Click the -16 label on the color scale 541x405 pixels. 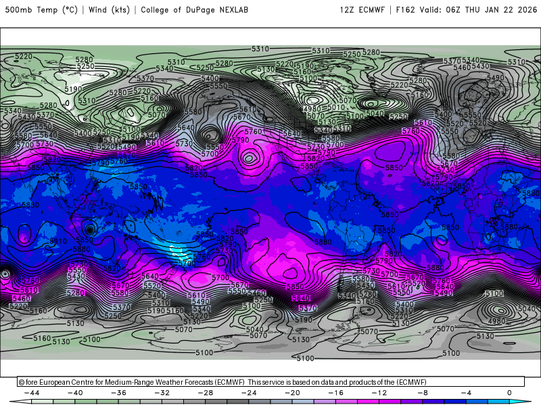coord(336,393)
